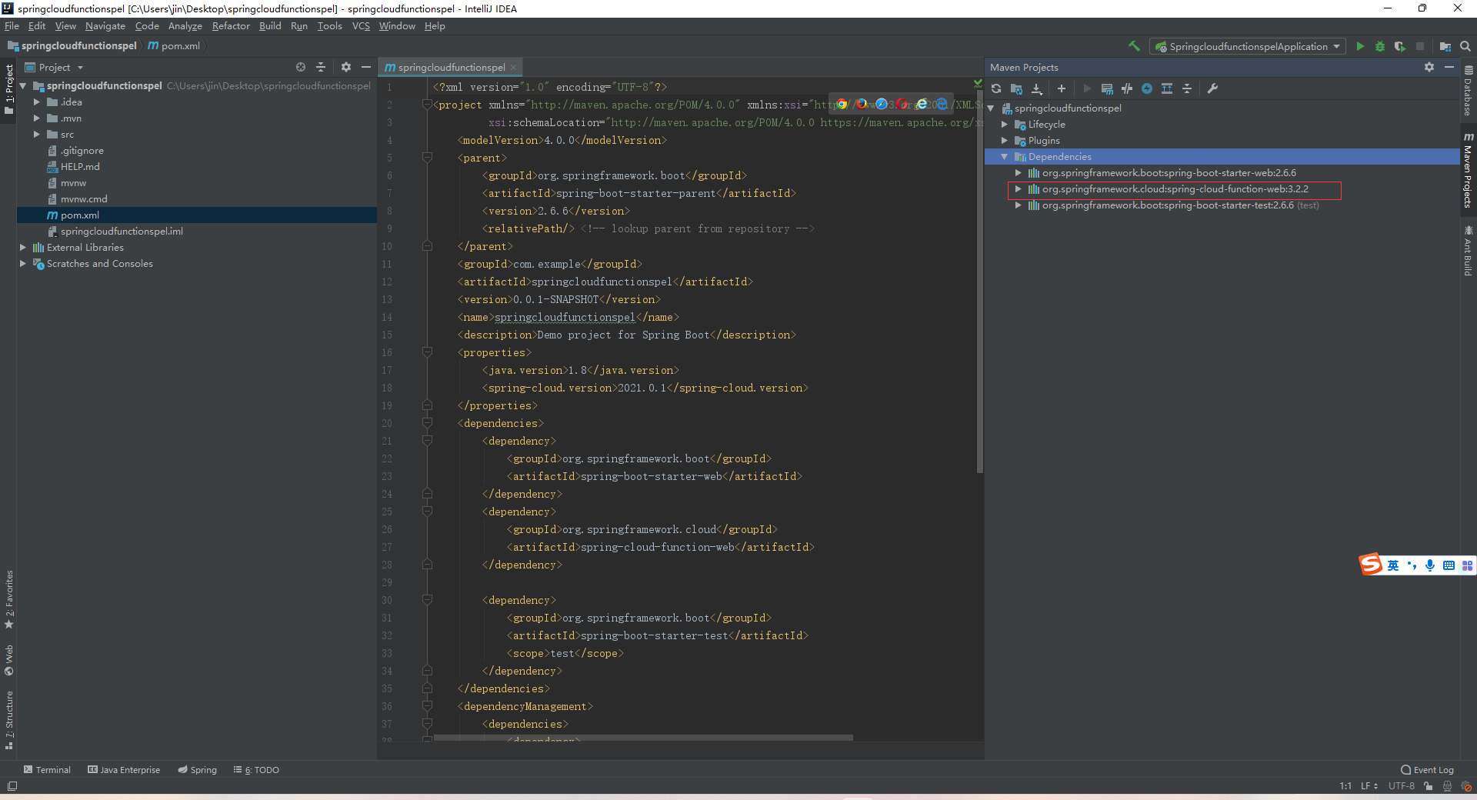This screenshot has height=800, width=1477.
Task: Select HELP.md file
Action: pyautogui.click(x=80, y=166)
